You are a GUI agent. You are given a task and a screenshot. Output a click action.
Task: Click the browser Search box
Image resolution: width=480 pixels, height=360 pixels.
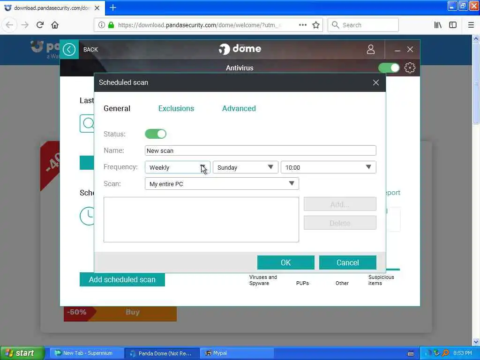tap(363, 25)
